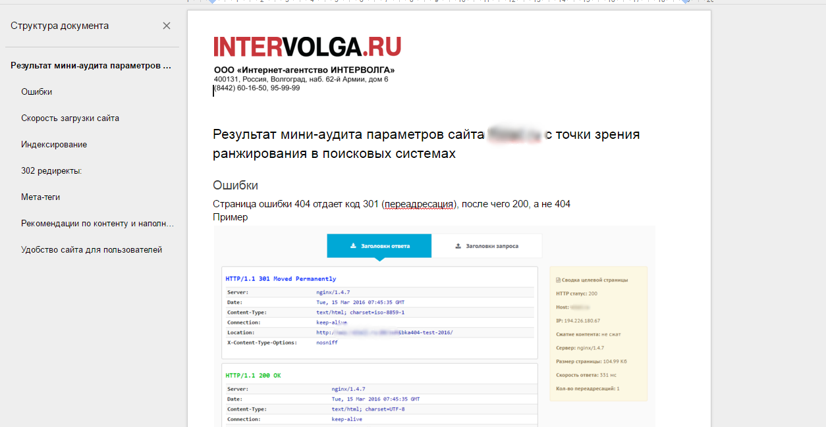Click the INTERVOLGA.RU logo in document
Screen dimensions: 826x427
click(307, 47)
